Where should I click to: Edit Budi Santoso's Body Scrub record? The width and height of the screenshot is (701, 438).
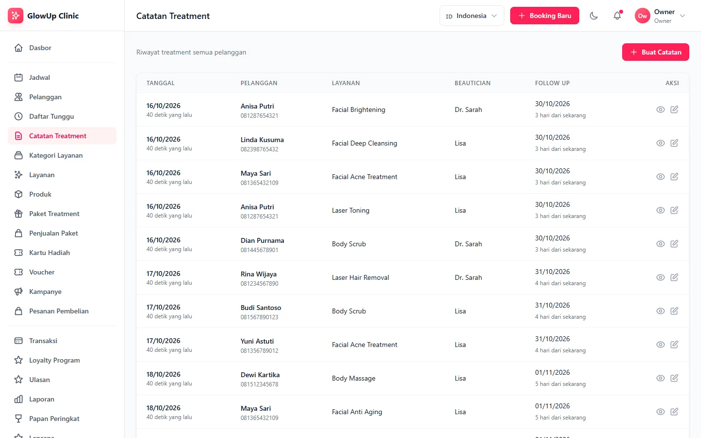click(x=674, y=311)
